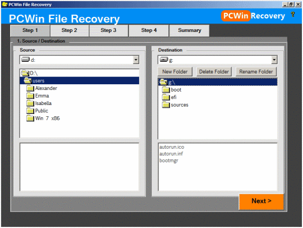This screenshot has width=303, height=228.
Task: Click the g: text in Destination combo box
Action: (x=171, y=60)
